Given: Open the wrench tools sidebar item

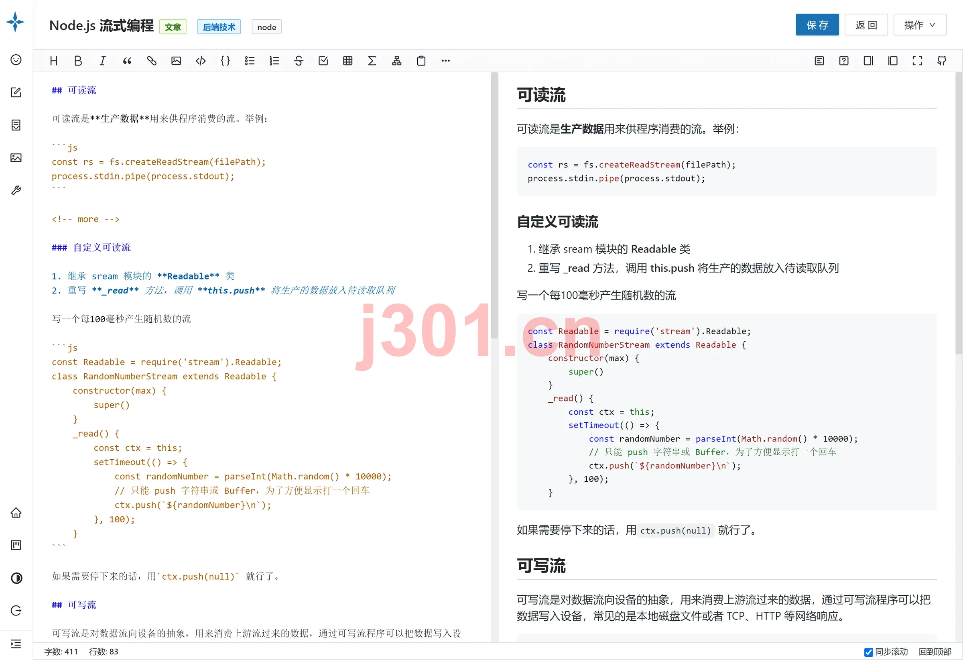Looking at the screenshot, I should point(16,190).
